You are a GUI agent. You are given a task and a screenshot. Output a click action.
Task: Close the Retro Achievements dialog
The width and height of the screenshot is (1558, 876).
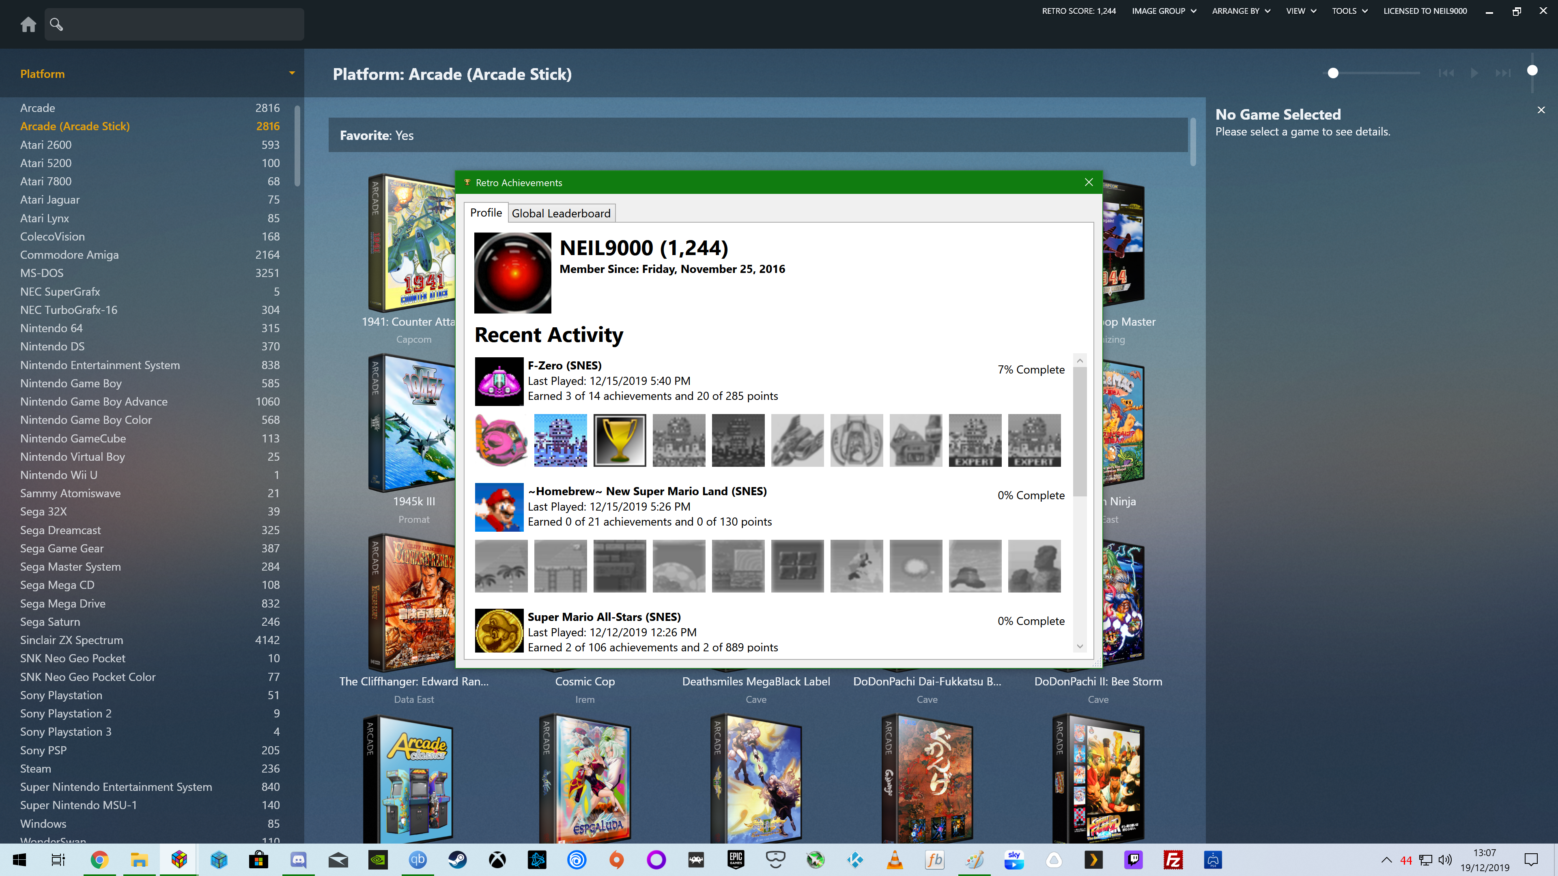[1089, 182]
